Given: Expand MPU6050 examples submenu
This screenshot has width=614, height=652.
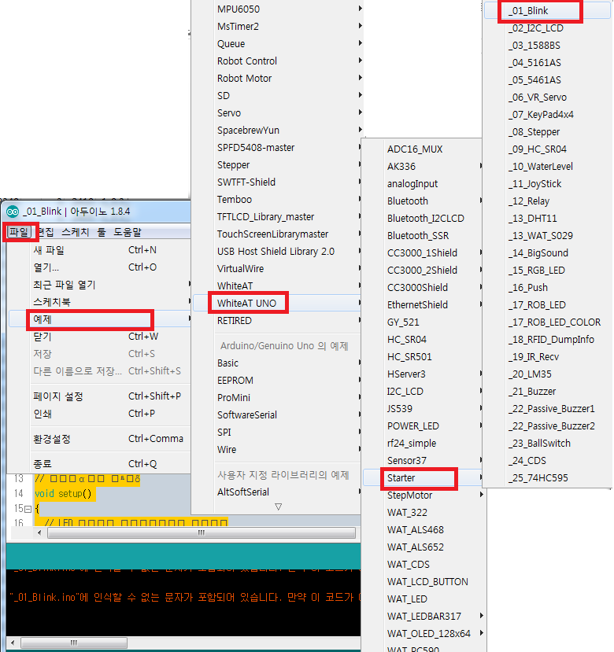Looking at the screenshot, I should 277,9.
